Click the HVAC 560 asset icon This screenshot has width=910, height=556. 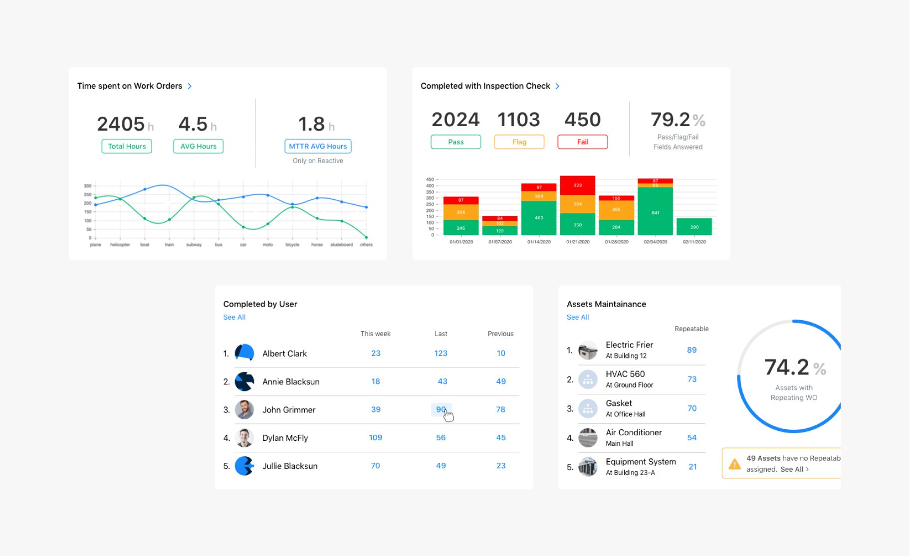[x=588, y=379]
